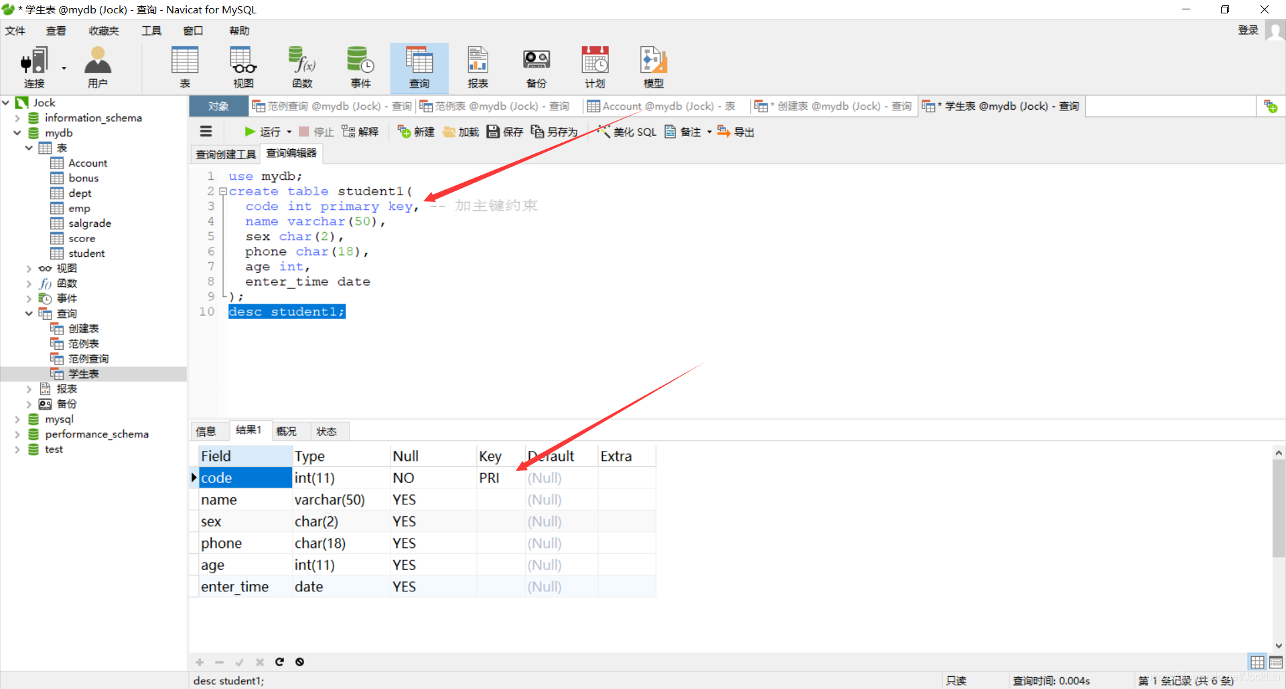Open the 计划 schedule section
The height and width of the screenshot is (689, 1286).
point(595,67)
